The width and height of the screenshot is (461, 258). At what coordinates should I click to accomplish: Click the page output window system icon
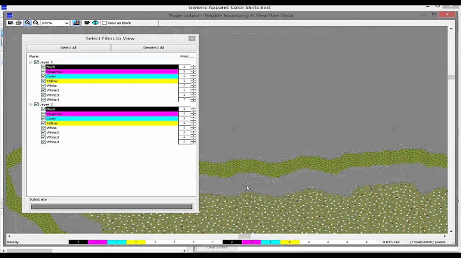coord(10,15)
